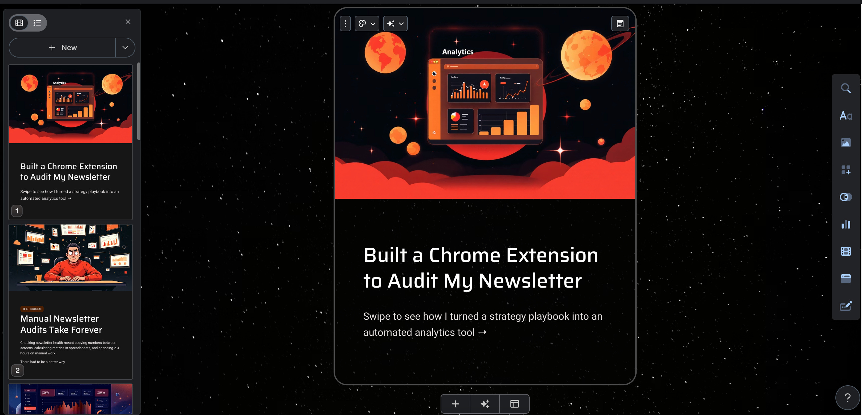Click the Aa text formatting icon
The image size is (862, 415).
tap(846, 116)
